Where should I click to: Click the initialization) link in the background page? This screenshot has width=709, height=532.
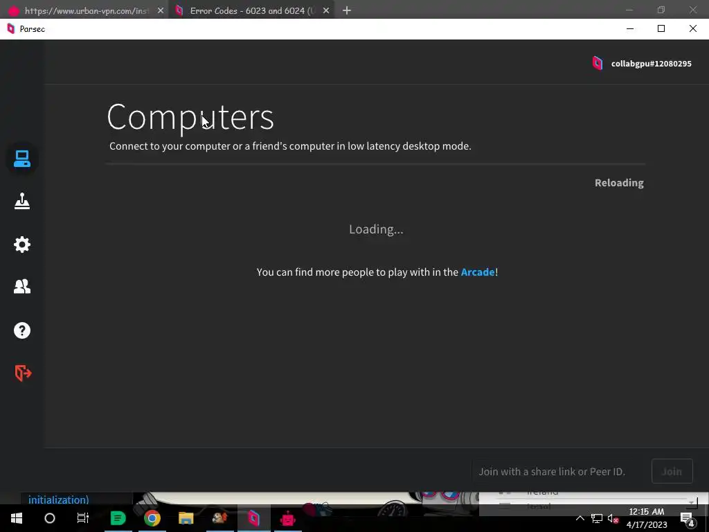click(x=58, y=499)
